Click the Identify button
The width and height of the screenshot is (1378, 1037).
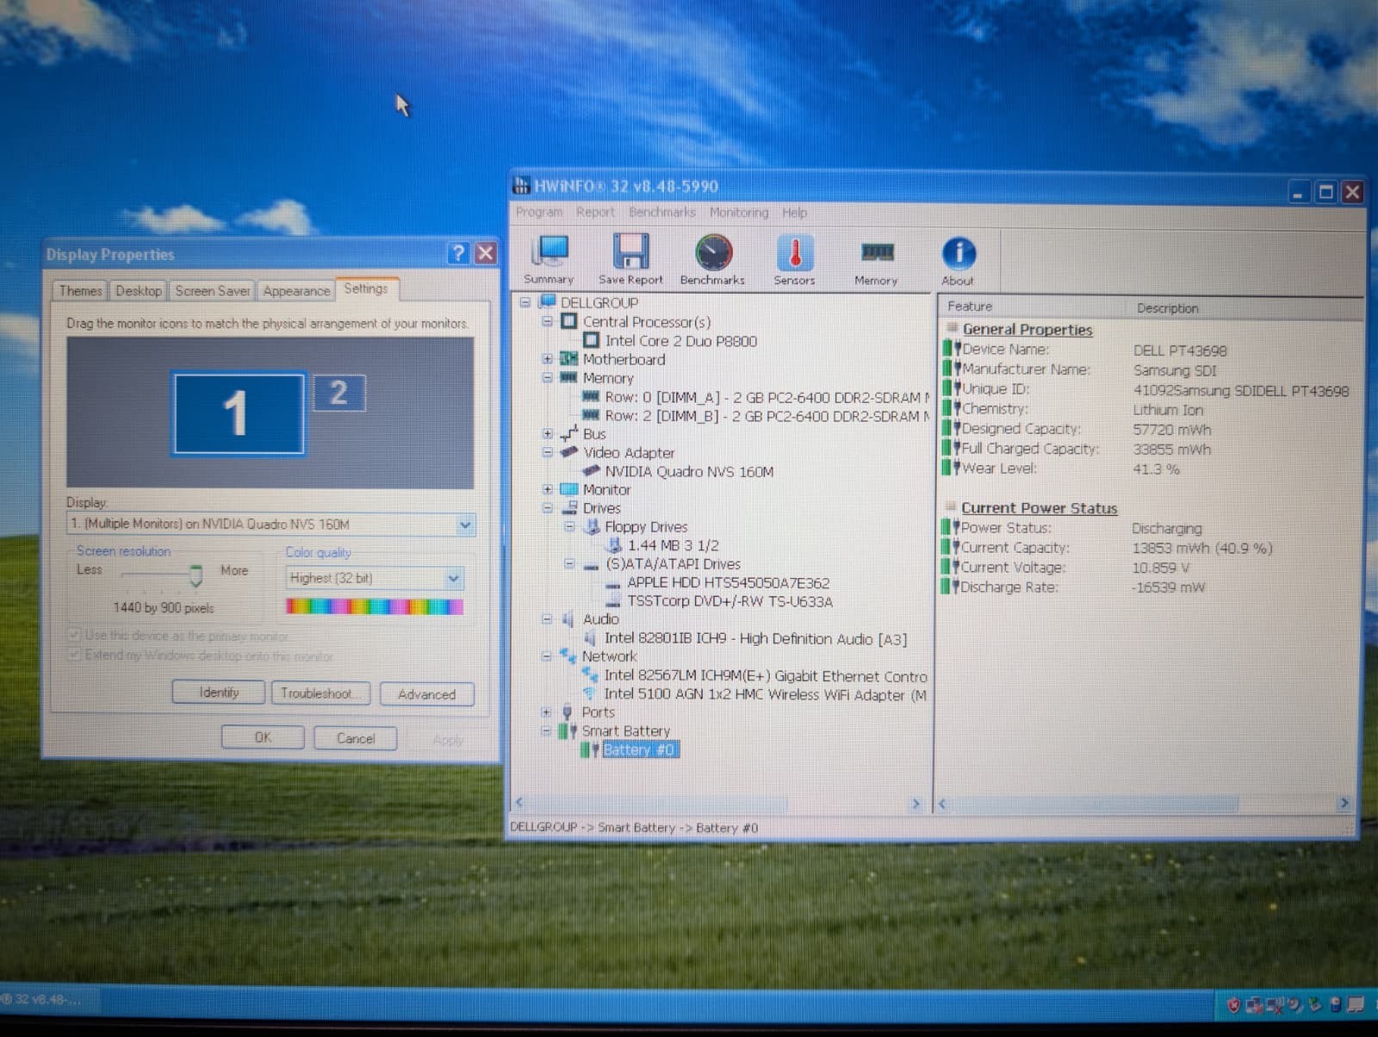219,692
